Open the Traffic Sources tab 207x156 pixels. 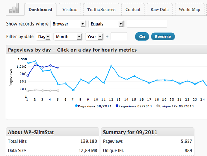coord(101,10)
